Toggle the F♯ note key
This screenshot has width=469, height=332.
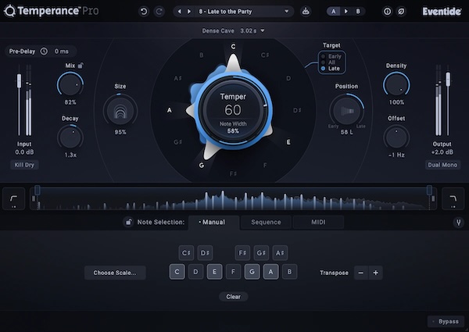[x=242, y=253]
